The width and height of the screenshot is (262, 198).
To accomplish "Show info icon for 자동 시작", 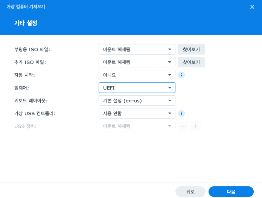I will coord(181,75).
